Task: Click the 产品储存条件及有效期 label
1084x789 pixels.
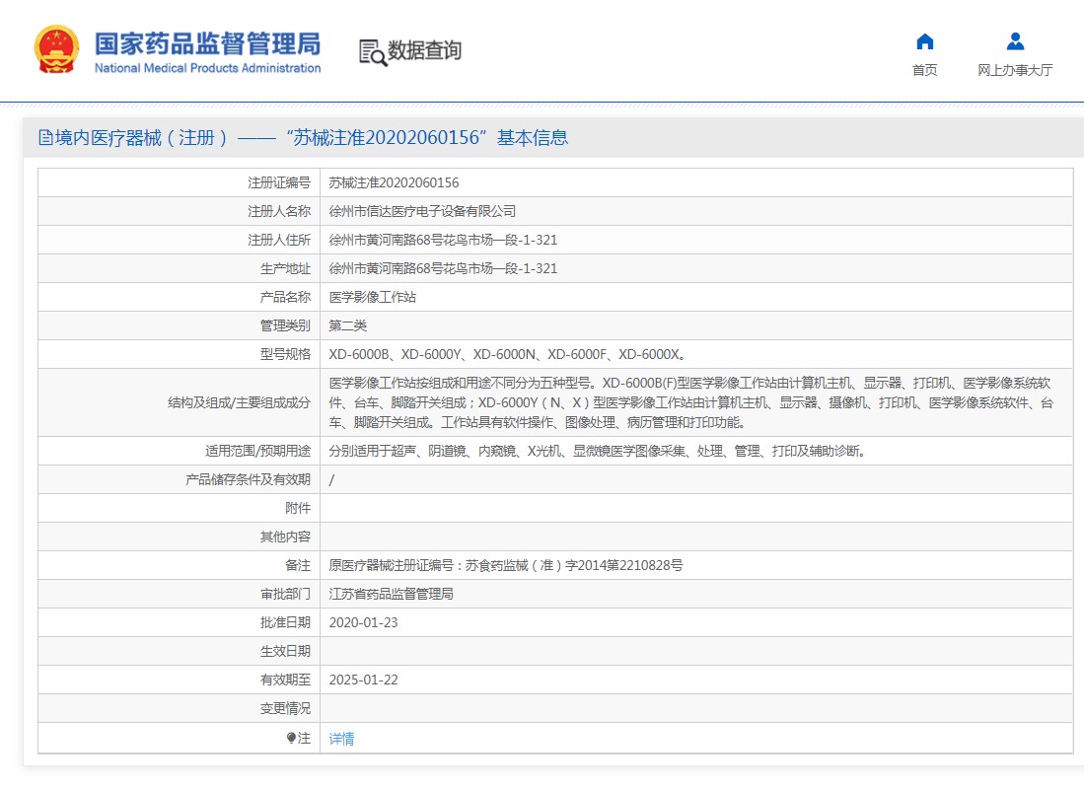Action: coord(249,480)
